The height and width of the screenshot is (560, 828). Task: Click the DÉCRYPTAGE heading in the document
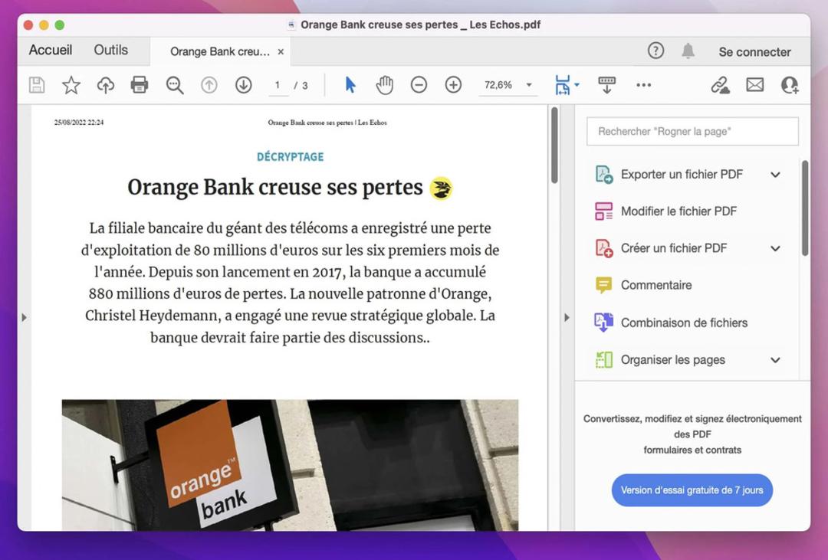[290, 157]
